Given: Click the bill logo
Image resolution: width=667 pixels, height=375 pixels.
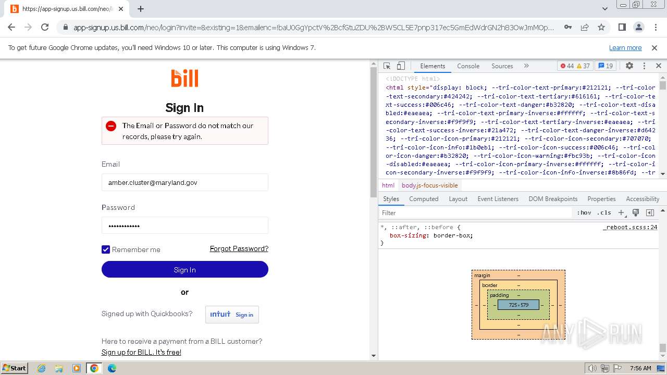Looking at the screenshot, I should (x=184, y=78).
